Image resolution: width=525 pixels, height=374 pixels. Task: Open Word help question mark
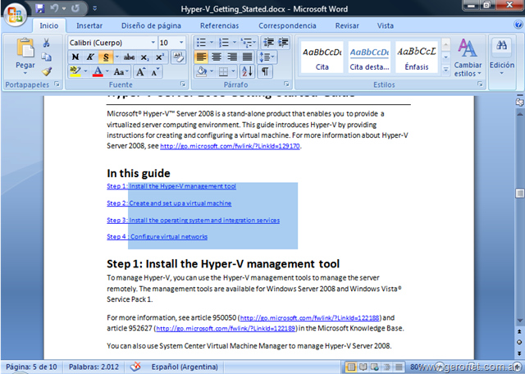point(518,24)
